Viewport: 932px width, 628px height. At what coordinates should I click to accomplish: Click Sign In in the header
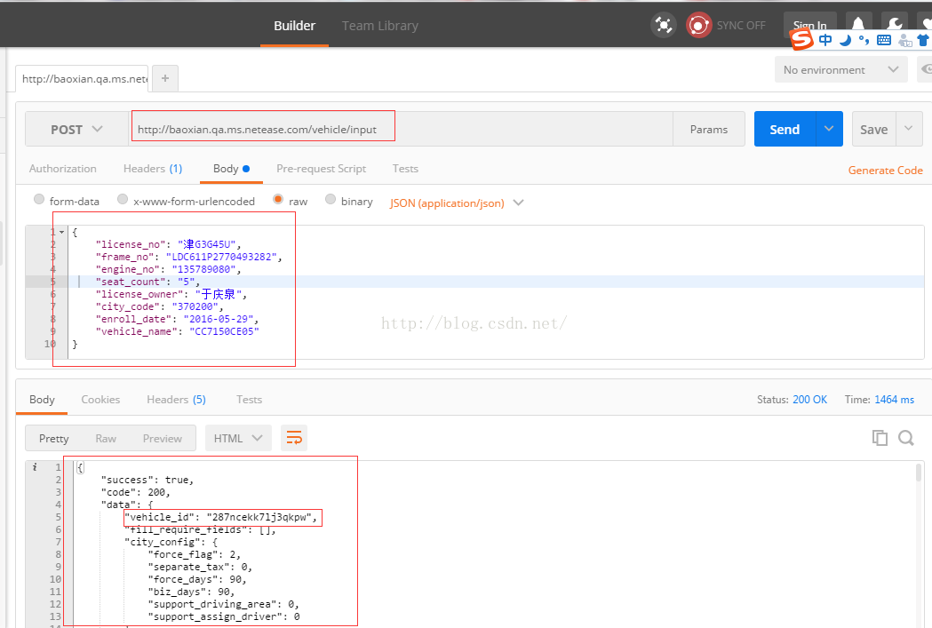coord(809,26)
